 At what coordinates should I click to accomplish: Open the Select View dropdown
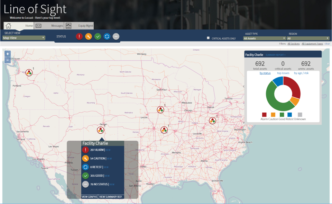coord(24,38)
